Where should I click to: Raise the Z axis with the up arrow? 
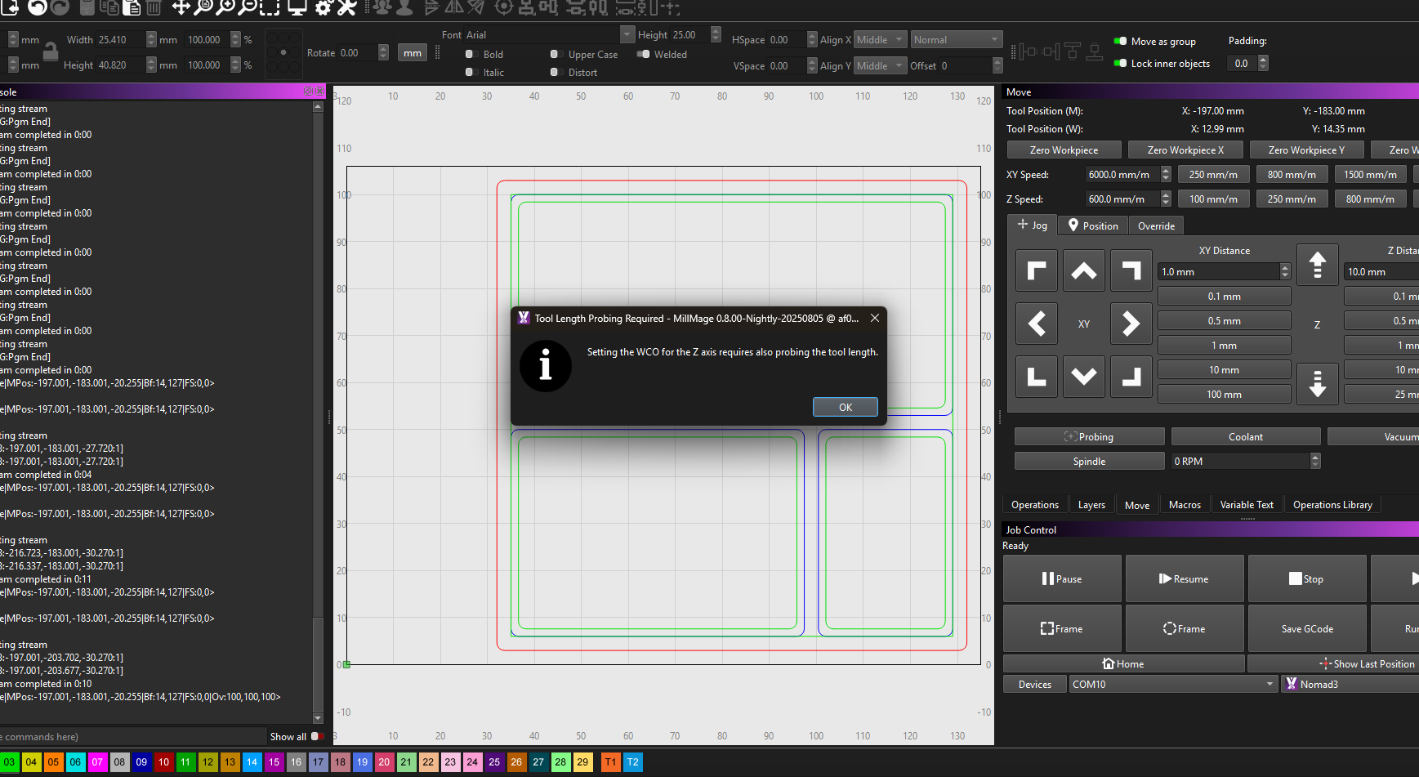1317,266
